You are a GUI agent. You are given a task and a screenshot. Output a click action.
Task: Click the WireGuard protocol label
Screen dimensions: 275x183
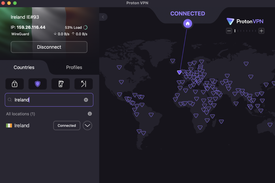point(20,34)
